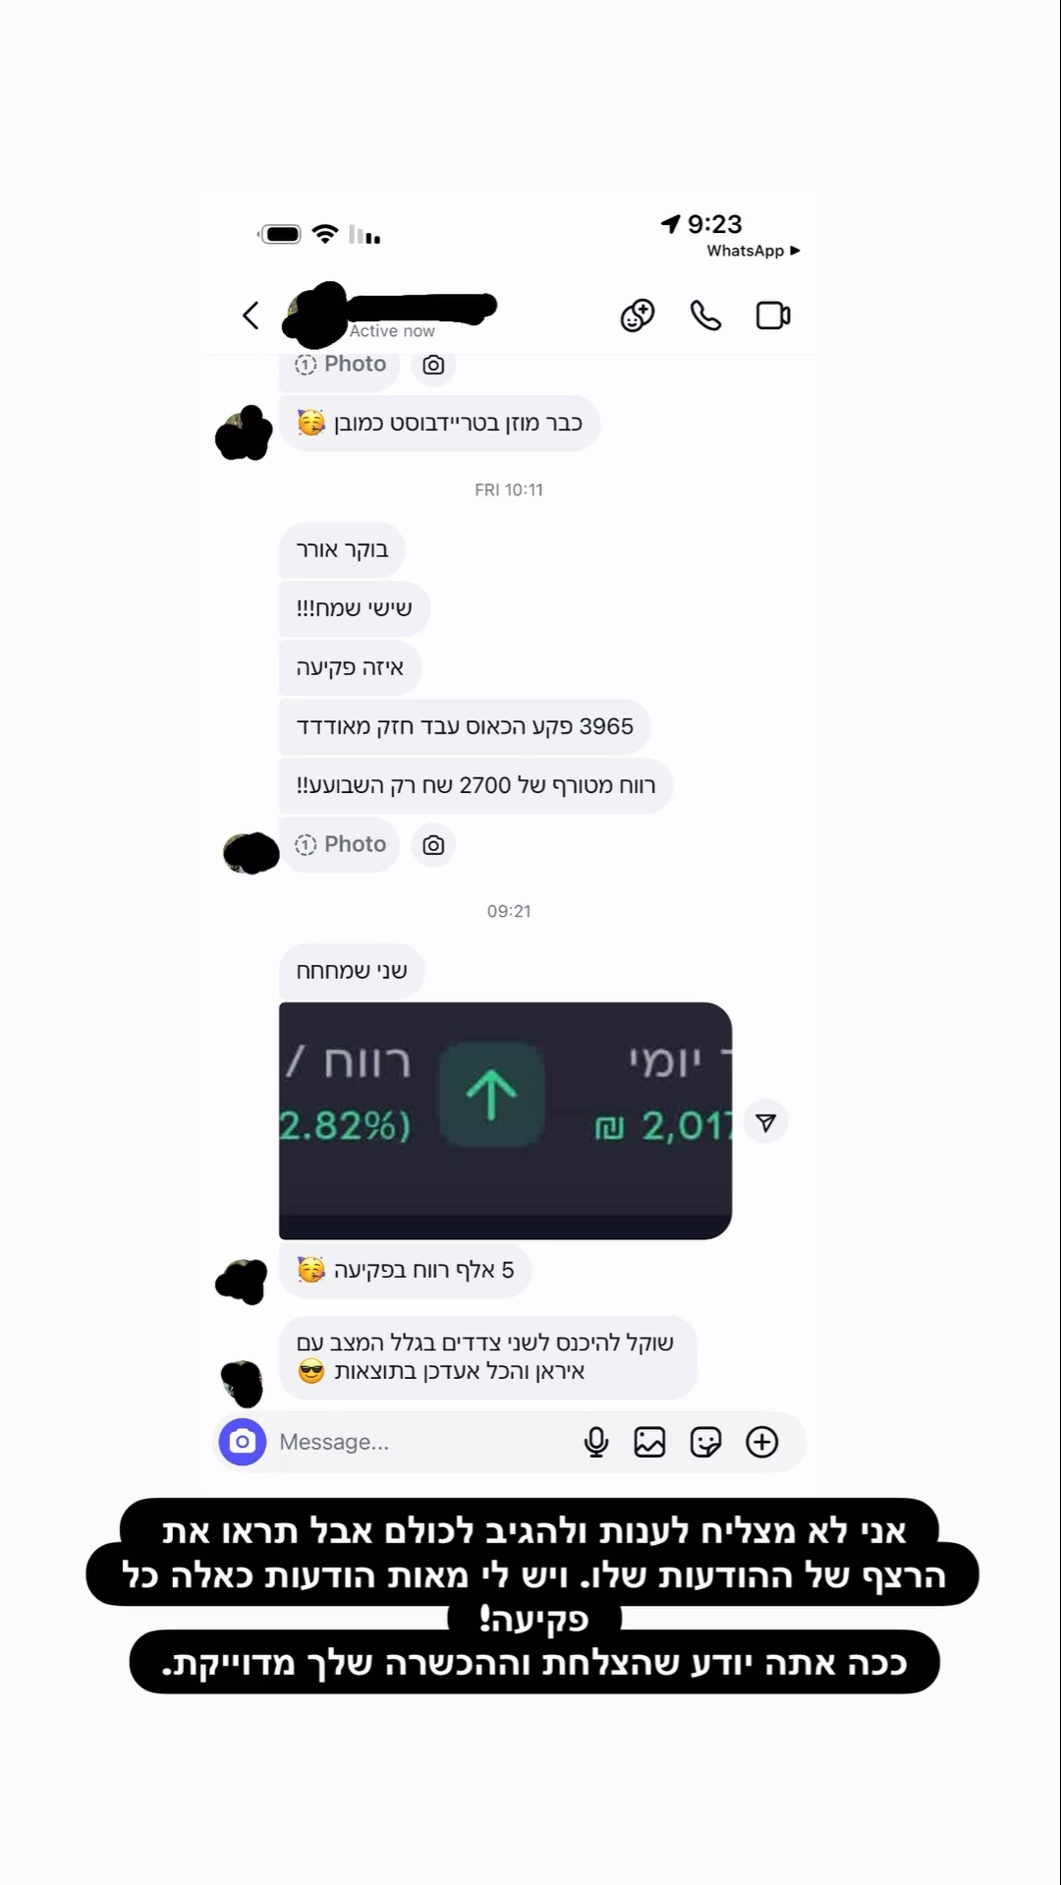This screenshot has height=1885, width=1061.
Task: Tap the plus icon for more options
Action: (762, 1442)
